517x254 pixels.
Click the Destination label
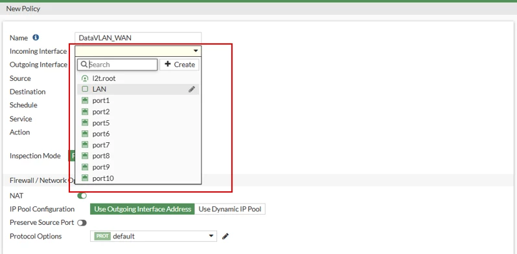pyautogui.click(x=28, y=92)
